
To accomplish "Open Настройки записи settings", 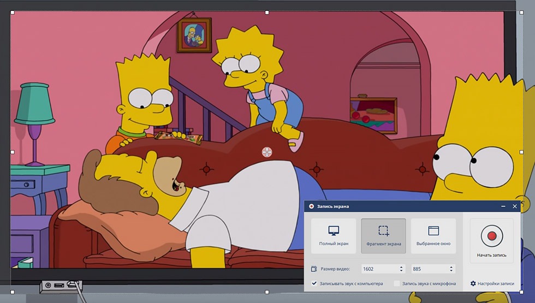I will click(x=492, y=283).
